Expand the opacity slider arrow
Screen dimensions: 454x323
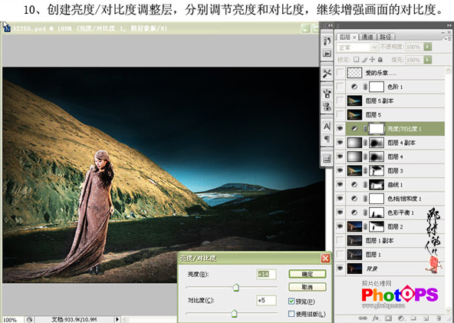tap(428, 47)
